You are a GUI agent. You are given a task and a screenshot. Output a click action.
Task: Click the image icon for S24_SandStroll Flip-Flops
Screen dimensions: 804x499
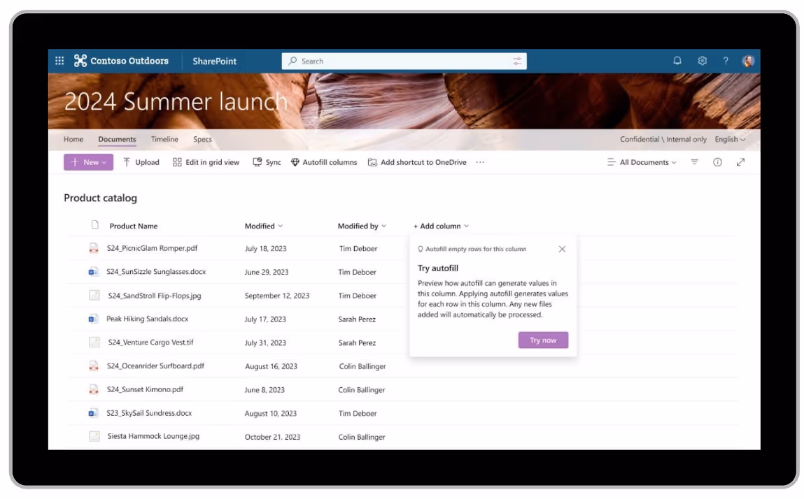pos(94,295)
